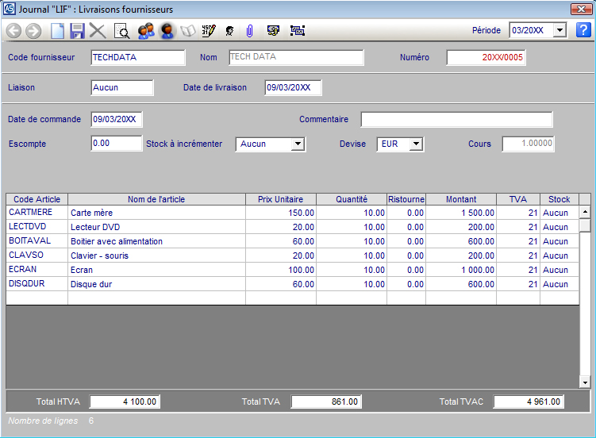Click the Escompte value field
The image size is (596, 438).
116,144
